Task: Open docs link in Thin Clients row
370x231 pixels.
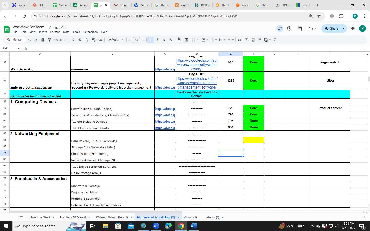Action: 165,128
